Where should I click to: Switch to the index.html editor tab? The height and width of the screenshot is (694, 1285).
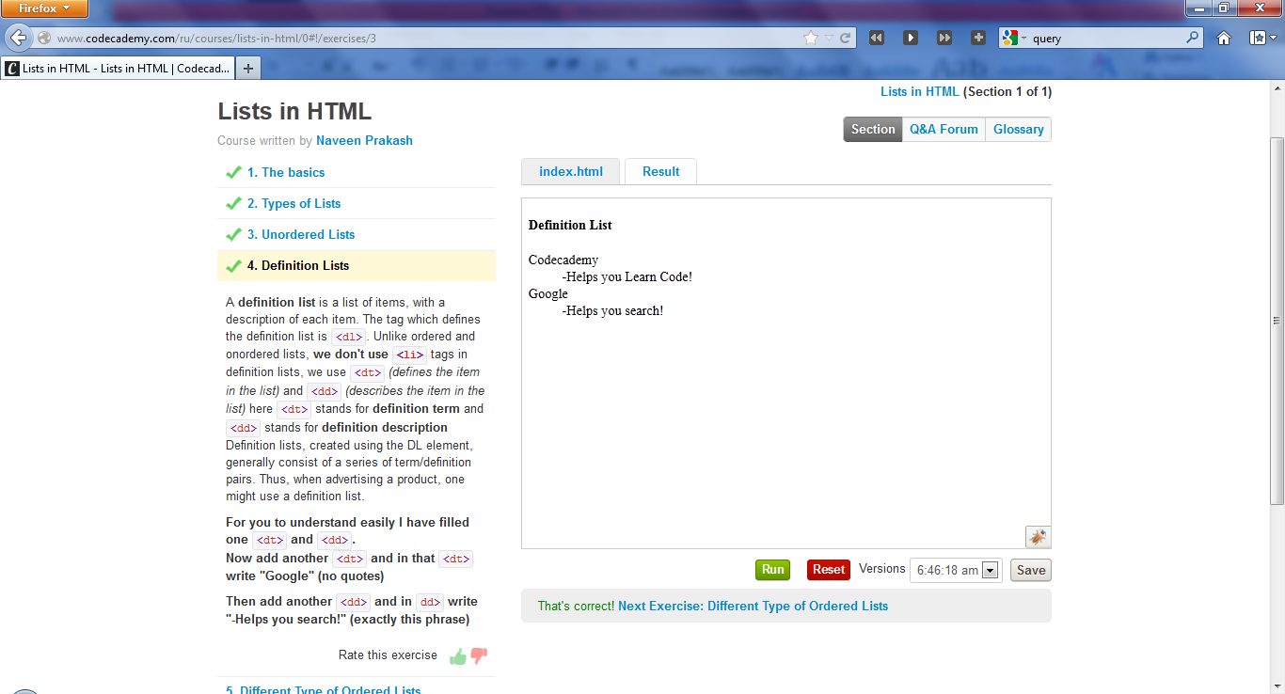[x=571, y=171]
